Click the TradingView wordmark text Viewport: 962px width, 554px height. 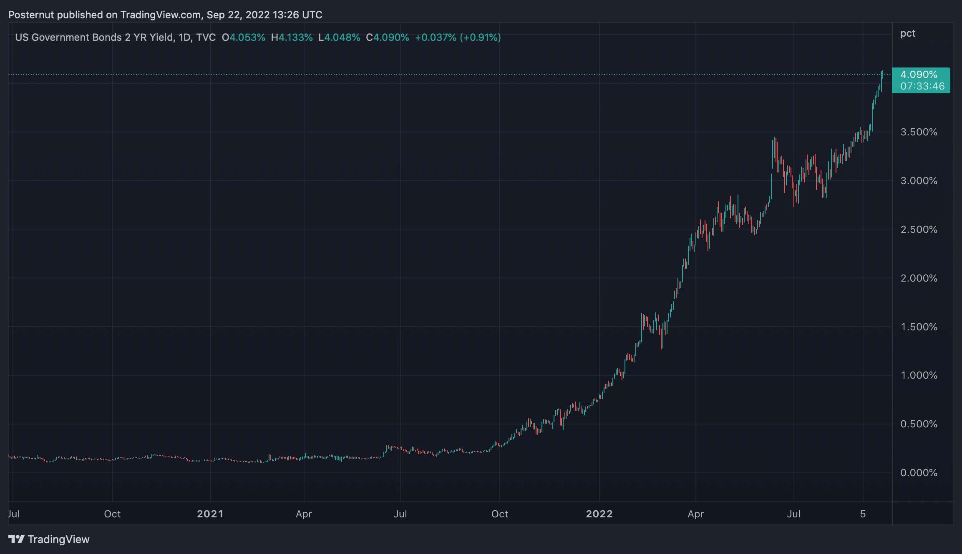click(58, 539)
